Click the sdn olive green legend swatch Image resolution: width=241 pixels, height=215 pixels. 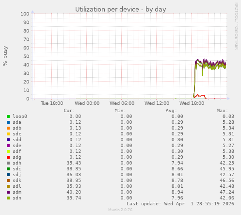point(8,198)
